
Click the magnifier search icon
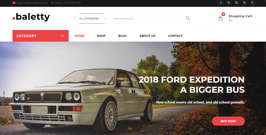[188, 18]
